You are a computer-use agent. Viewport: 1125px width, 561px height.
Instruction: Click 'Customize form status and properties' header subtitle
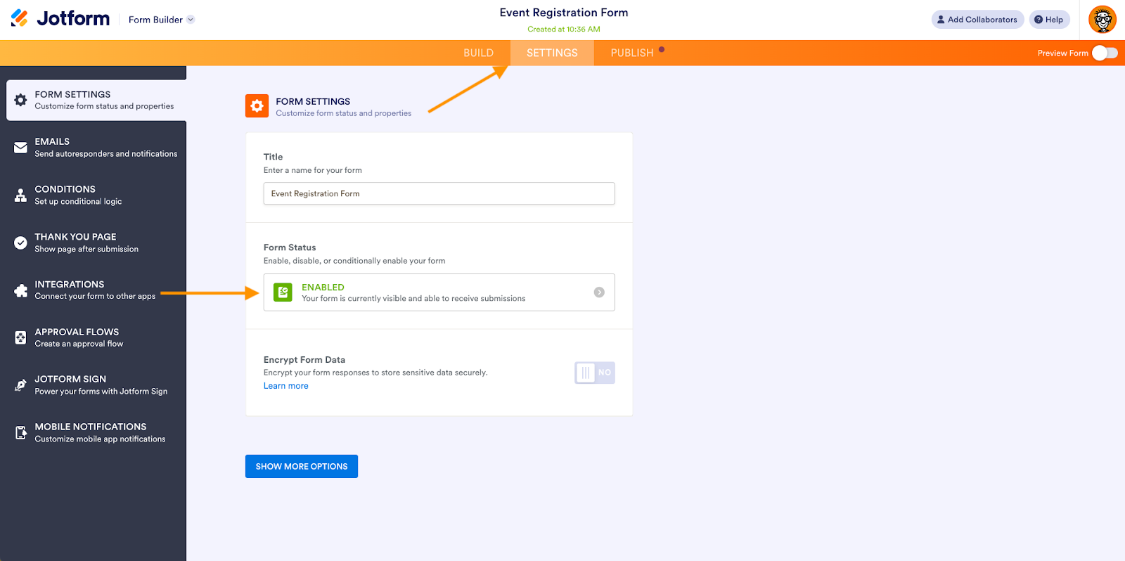343,113
